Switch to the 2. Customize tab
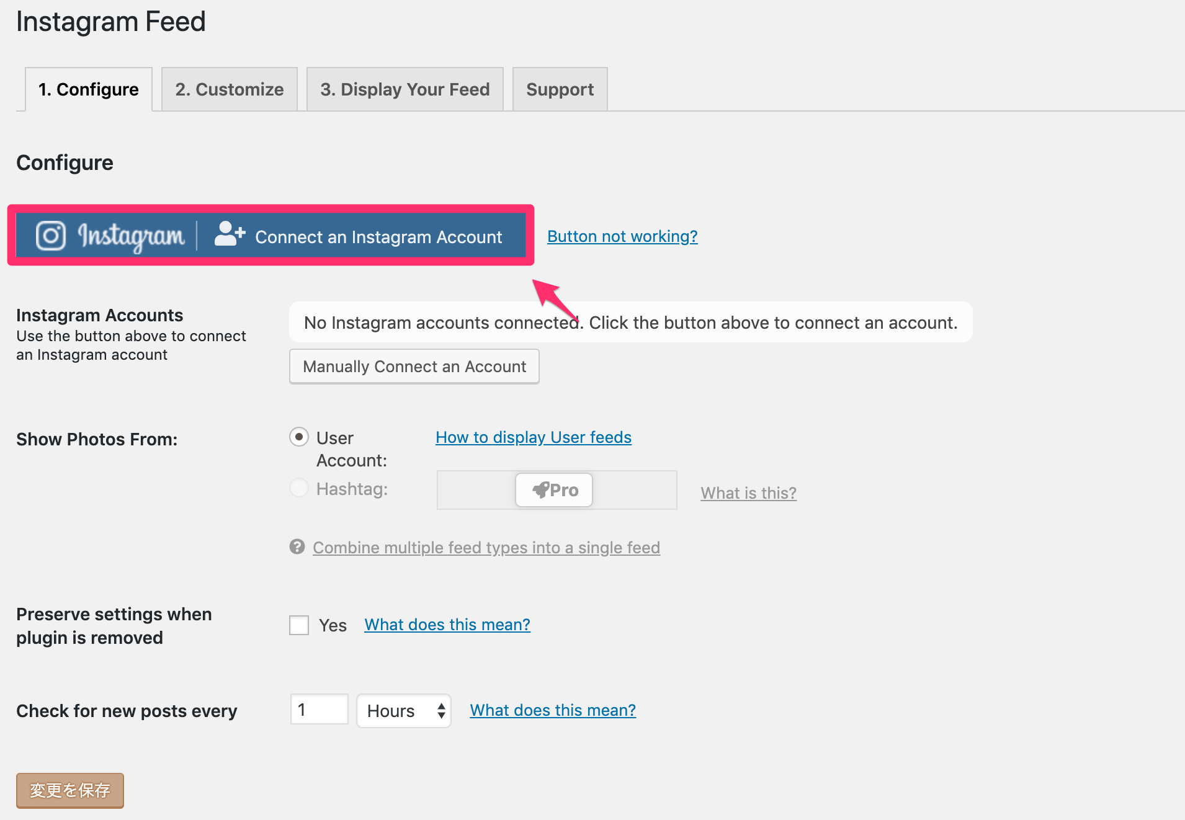Viewport: 1185px width, 820px height. (230, 89)
